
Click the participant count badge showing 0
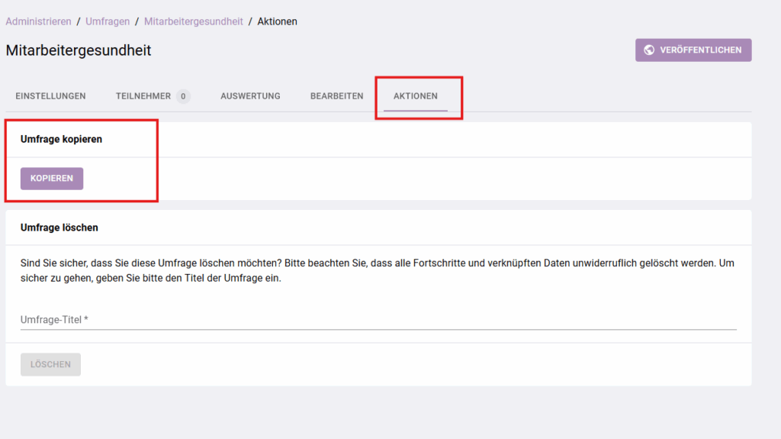click(x=183, y=96)
